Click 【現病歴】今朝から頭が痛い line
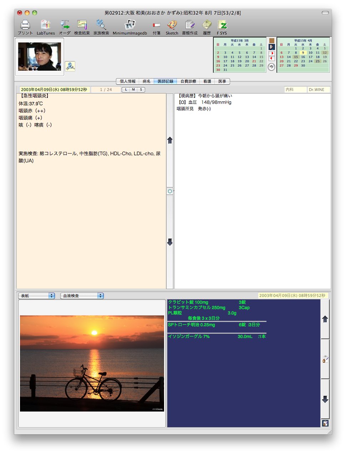Screen dimensions: 346x454 204,96
